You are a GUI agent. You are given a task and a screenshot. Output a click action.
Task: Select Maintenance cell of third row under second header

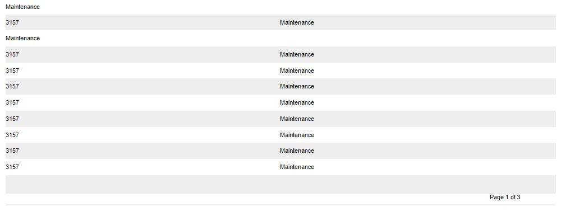pos(297,86)
